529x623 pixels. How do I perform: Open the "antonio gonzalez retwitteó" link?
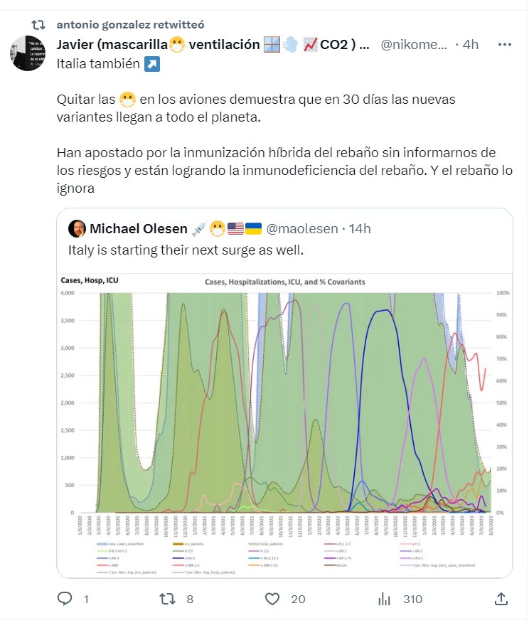(130, 24)
